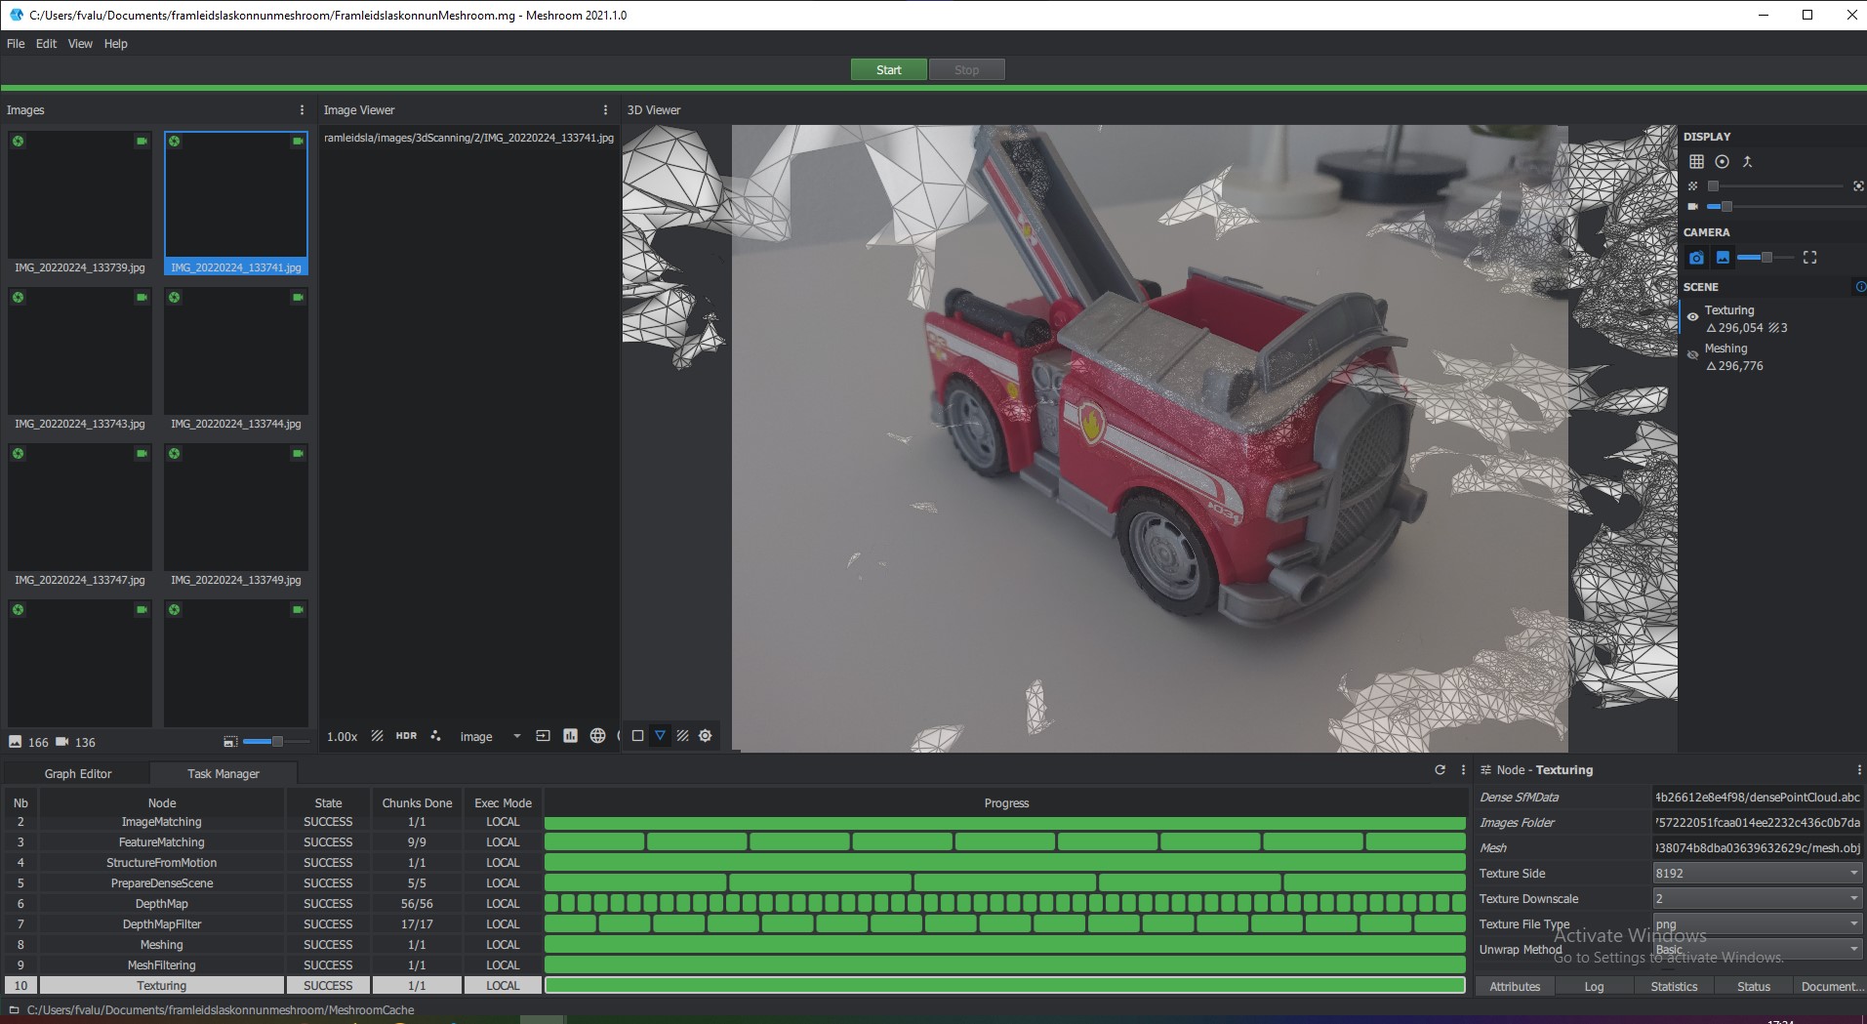Screen dimensions: 1867x1024
Task: Select the IMG_20220224_133747.jpg thumbnail
Action: (80, 516)
